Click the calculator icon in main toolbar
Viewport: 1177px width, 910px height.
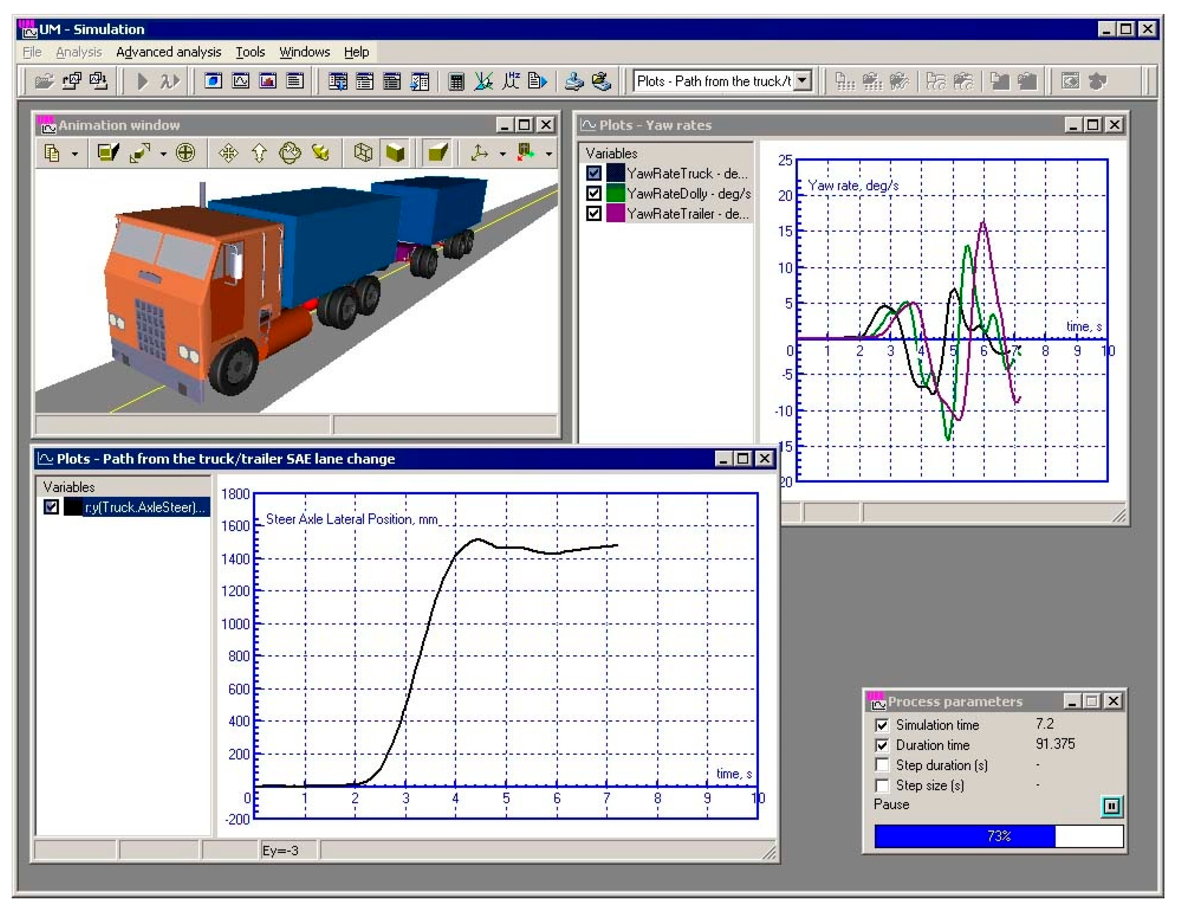[456, 82]
